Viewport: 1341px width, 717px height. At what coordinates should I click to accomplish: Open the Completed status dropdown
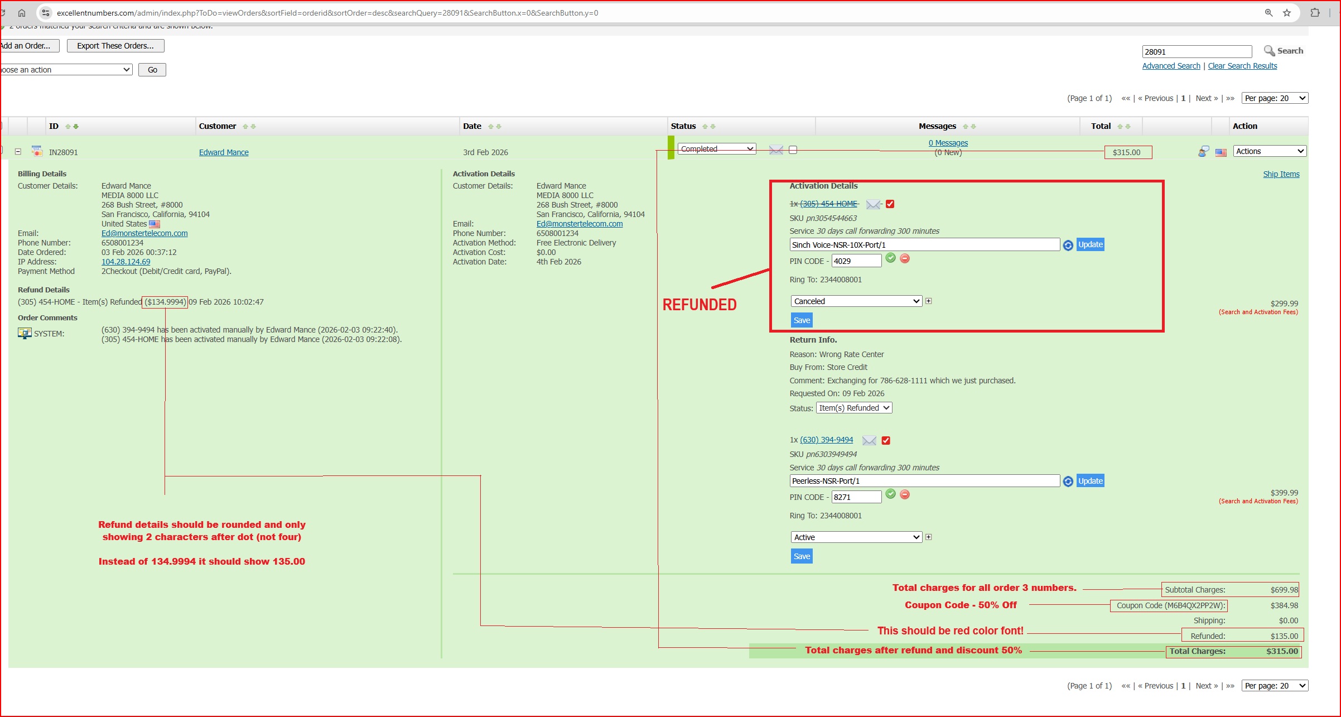(x=717, y=149)
